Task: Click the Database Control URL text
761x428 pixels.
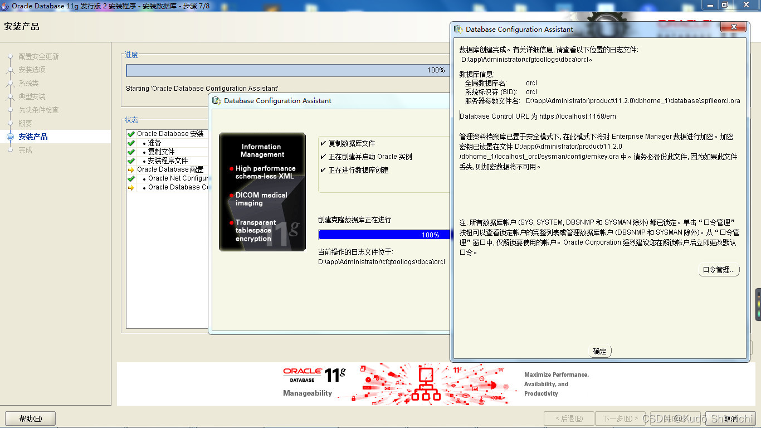Action: click(x=538, y=116)
